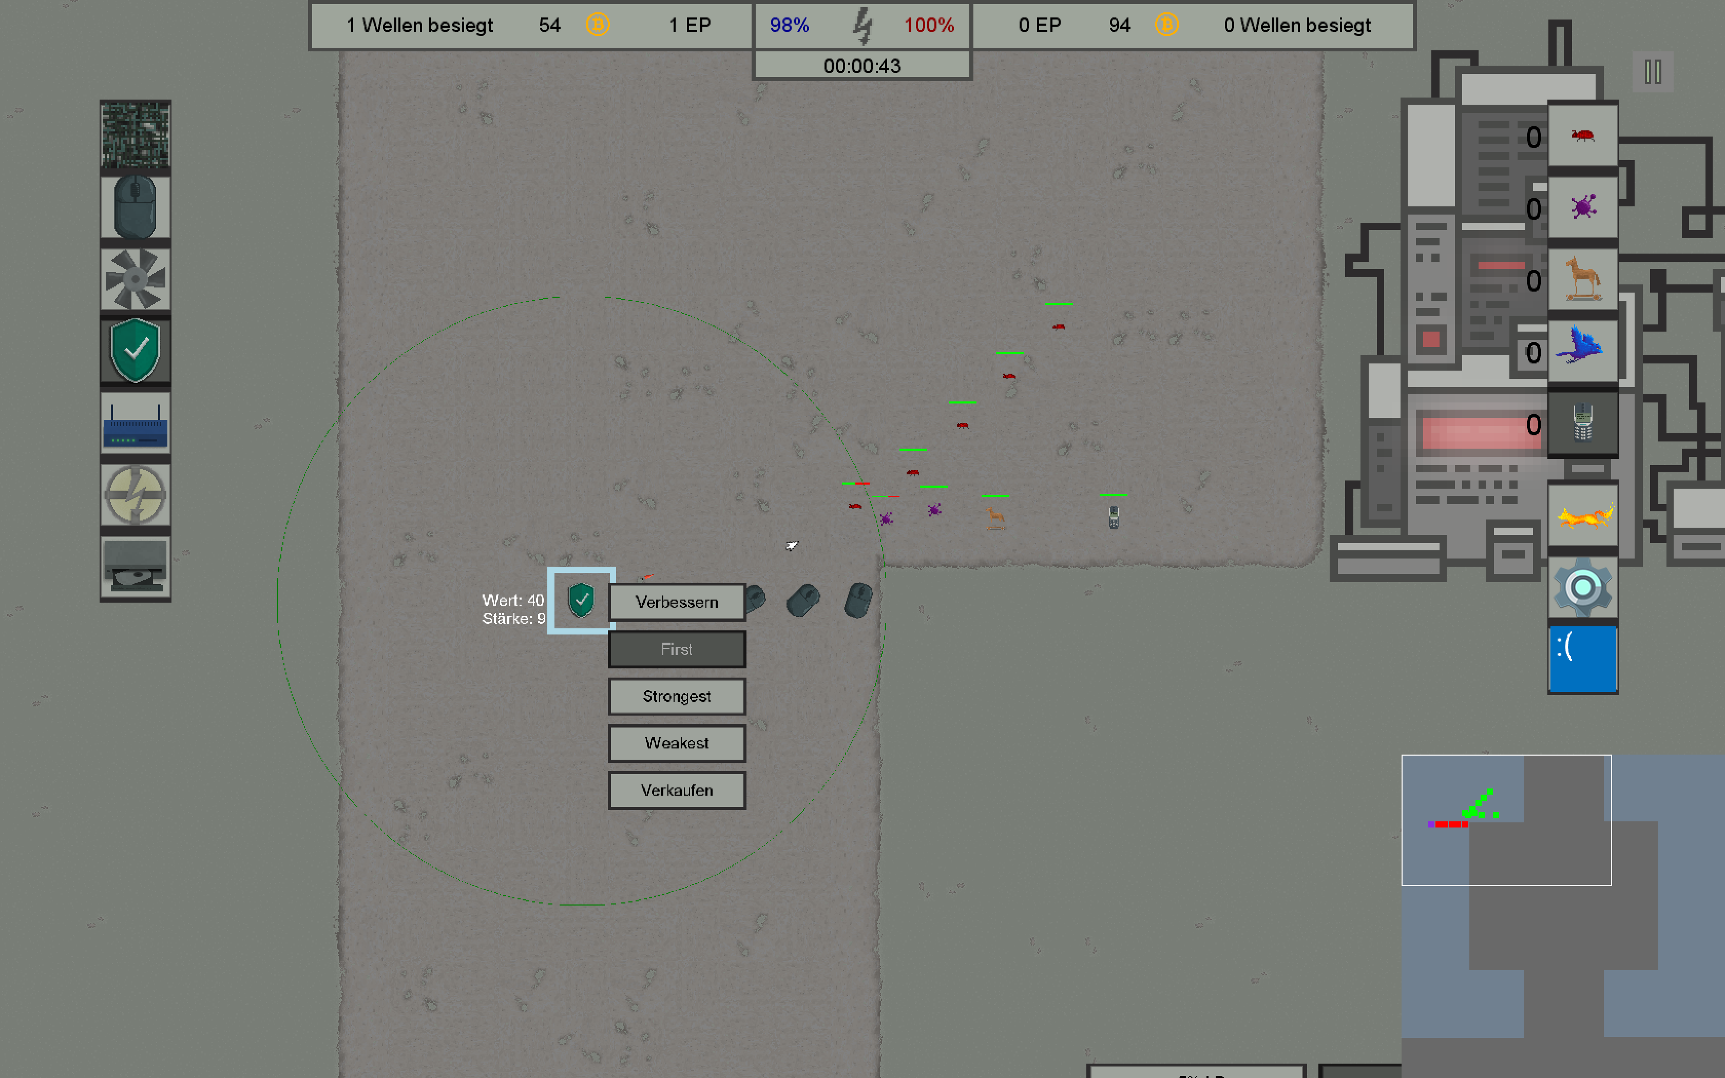Screen dimensions: 1725x1078
Task: Pause the game
Action: coord(1652,71)
